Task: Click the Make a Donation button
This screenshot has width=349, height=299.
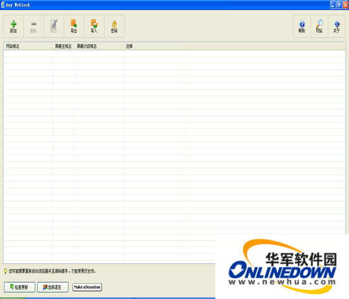Action: coord(87,287)
